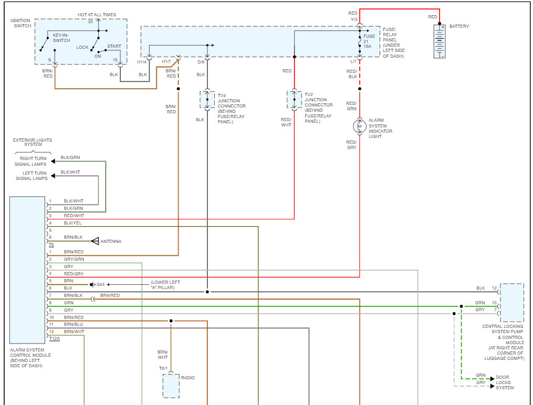The height and width of the screenshot is (405, 533).
Task: Click the T8/1 radio pin label
Action: coord(163,368)
